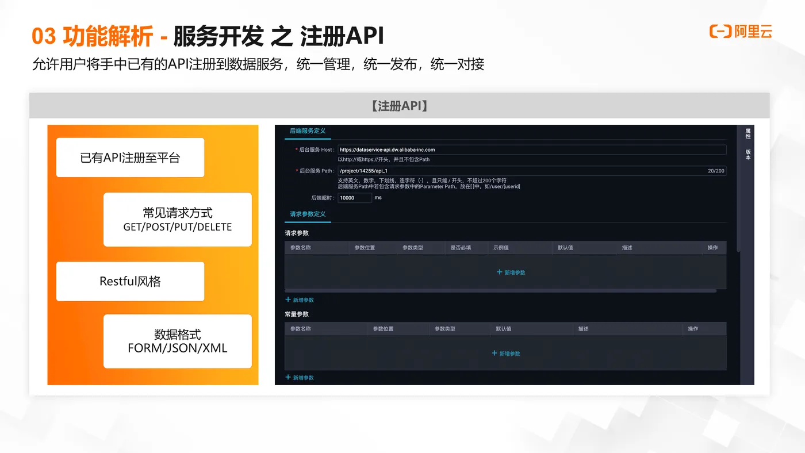Click the 示例值 column header

click(501, 248)
